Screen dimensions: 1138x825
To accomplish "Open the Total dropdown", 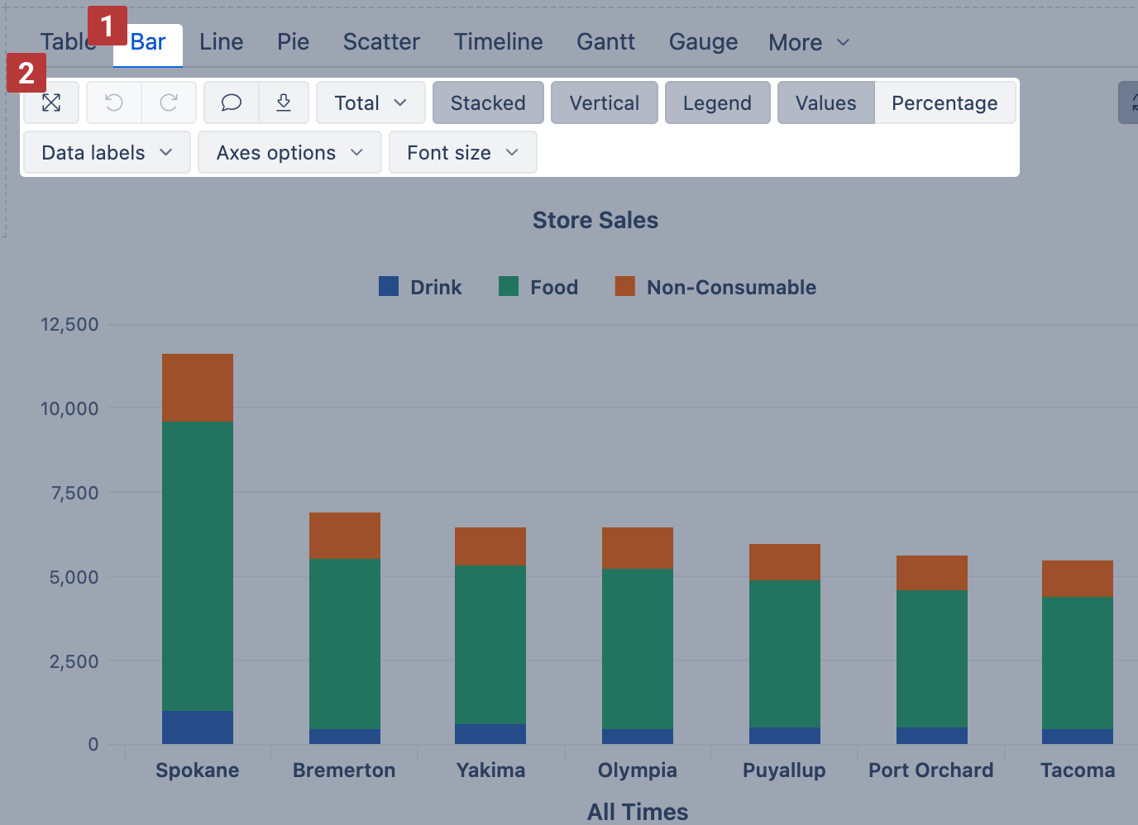I will [x=371, y=103].
